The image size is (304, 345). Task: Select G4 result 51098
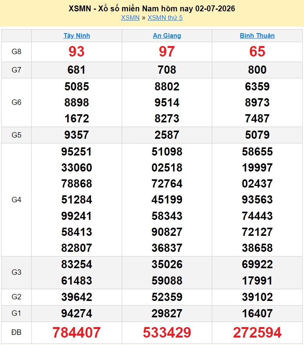click(x=167, y=152)
